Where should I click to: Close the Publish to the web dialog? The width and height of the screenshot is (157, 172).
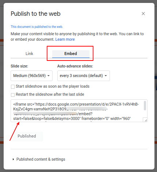click(x=143, y=14)
